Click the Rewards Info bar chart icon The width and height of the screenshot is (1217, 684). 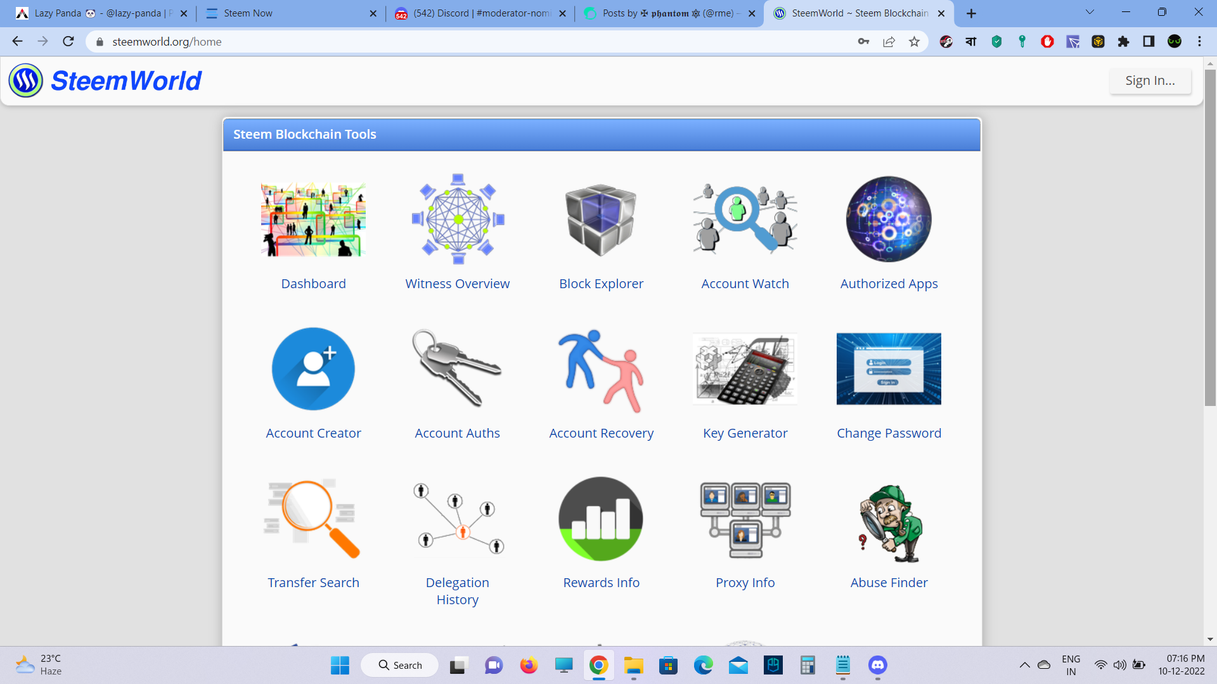[x=601, y=518]
